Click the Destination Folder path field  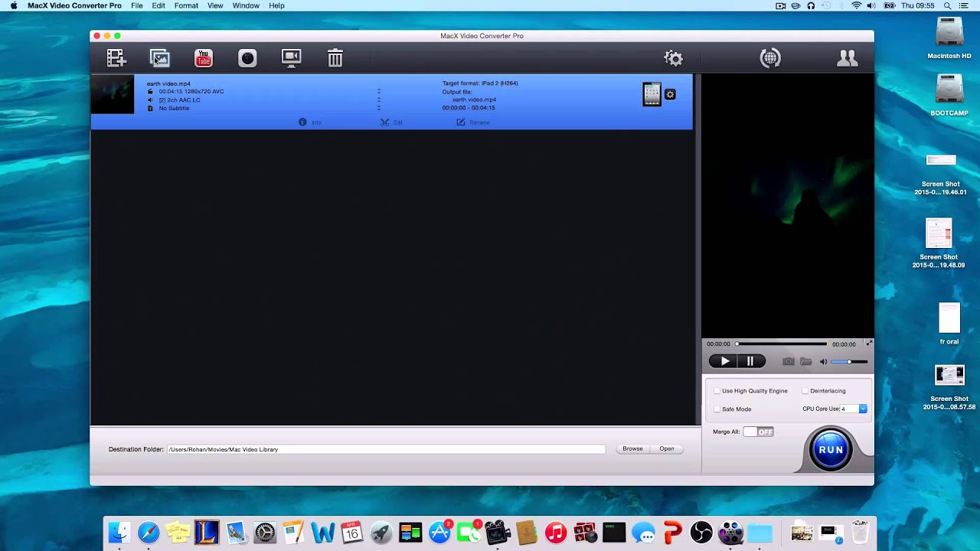[x=386, y=449]
